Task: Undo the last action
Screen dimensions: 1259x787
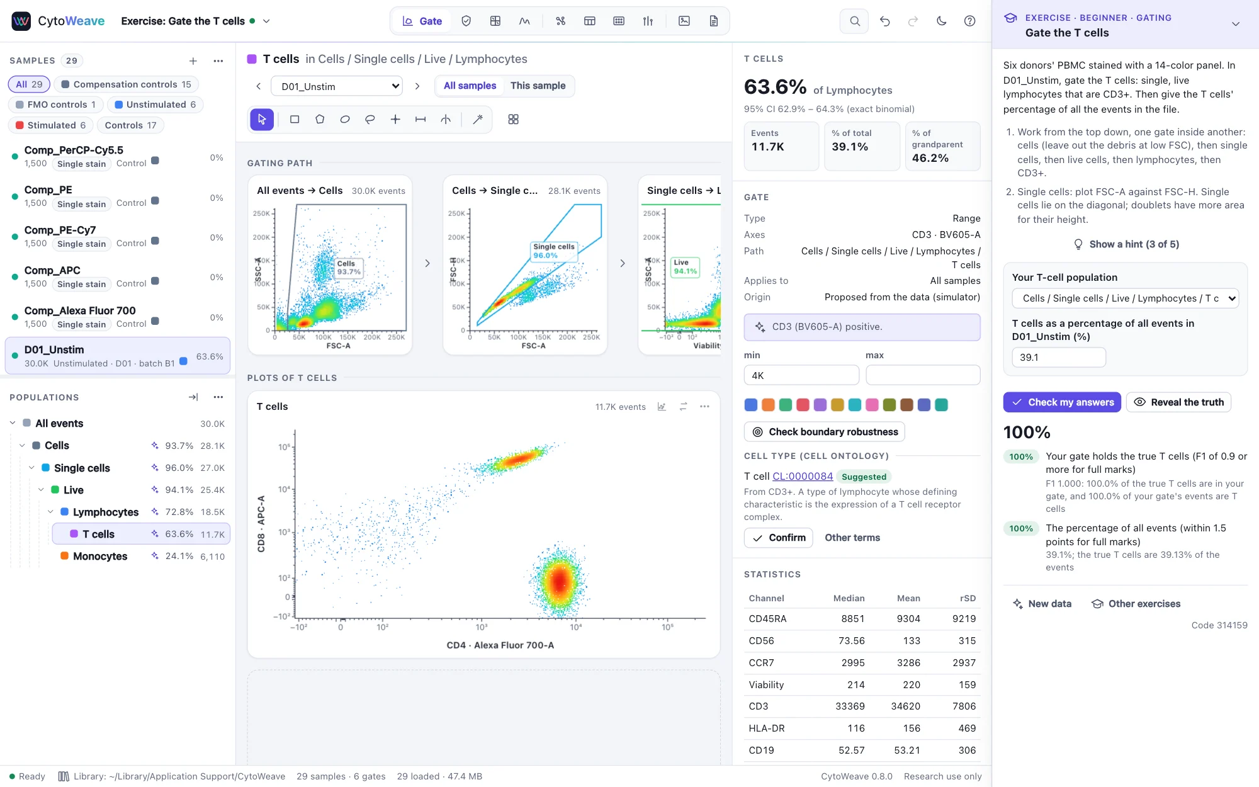Action: tap(884, 21)
